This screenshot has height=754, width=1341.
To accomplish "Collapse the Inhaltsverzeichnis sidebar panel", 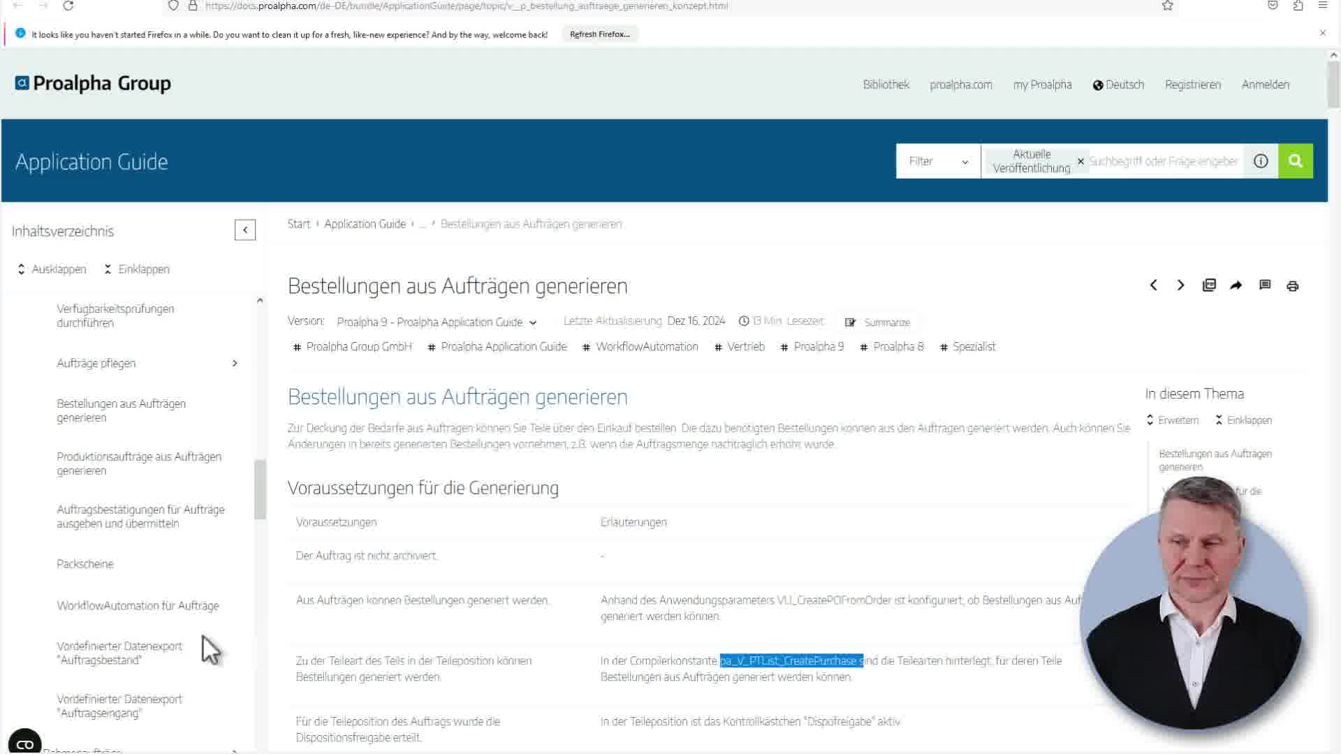I will [x=245, y=230].
